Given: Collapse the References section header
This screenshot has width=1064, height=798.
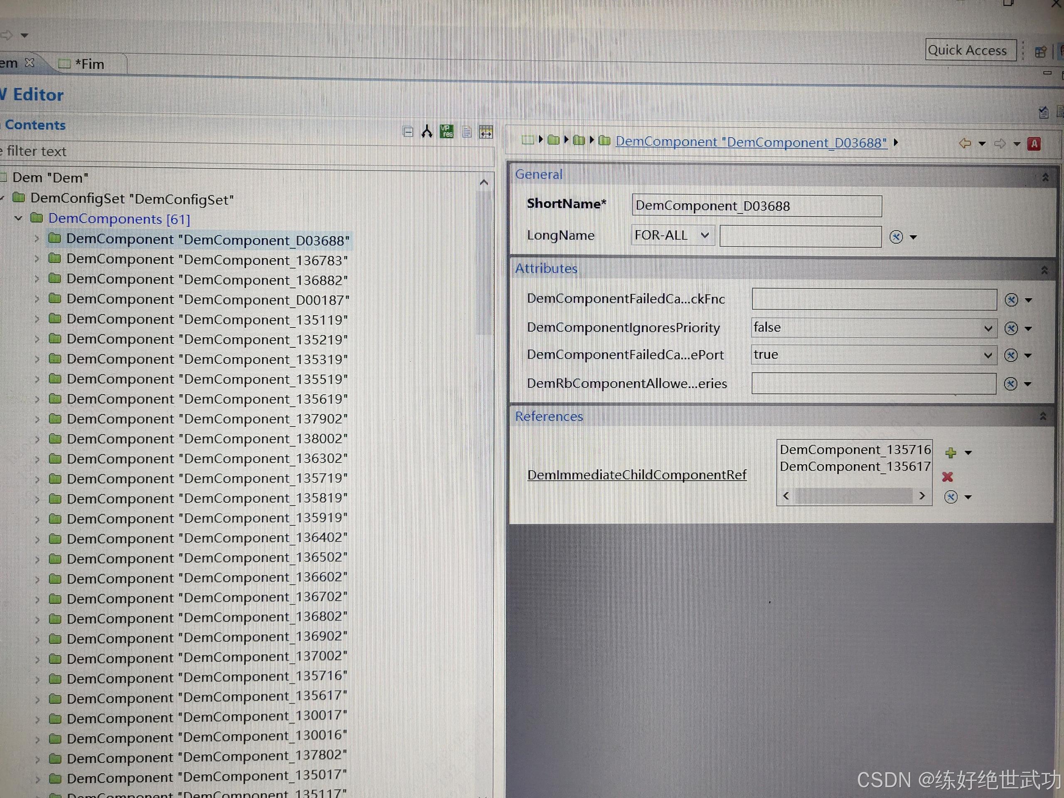Looking at the screenshot, I should point(1043,416).
